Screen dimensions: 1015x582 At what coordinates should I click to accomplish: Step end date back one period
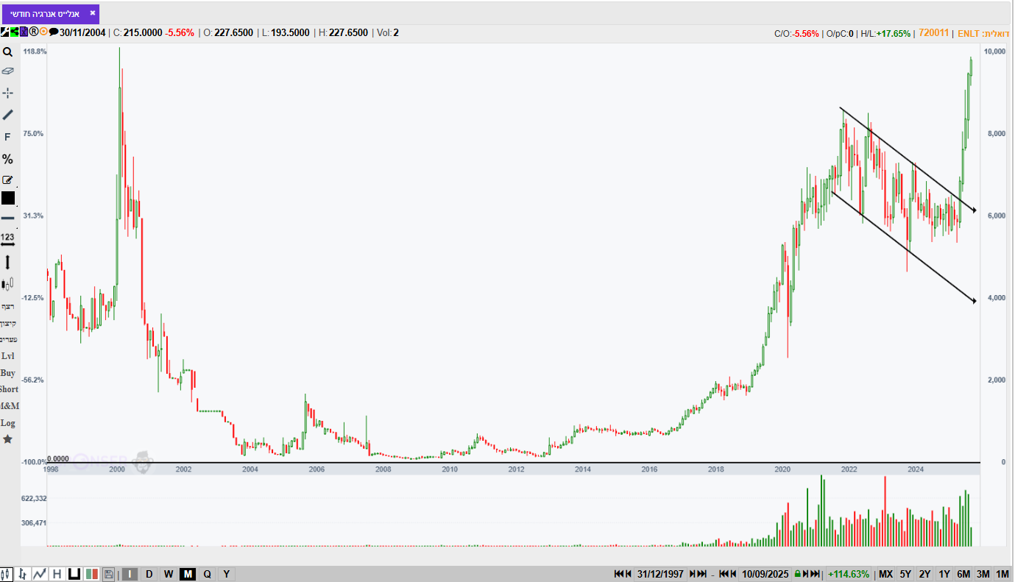click(734, 574)
